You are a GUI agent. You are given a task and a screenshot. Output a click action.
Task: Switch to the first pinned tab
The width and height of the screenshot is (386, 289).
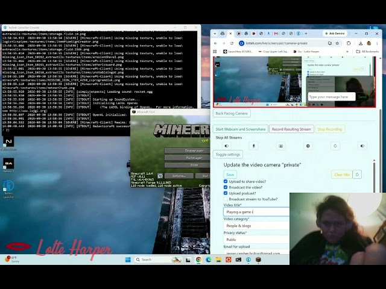(x=223, y=34)
